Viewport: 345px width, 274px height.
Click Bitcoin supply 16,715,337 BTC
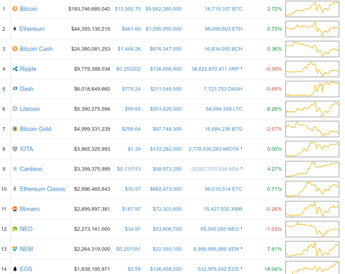[224, 9]
